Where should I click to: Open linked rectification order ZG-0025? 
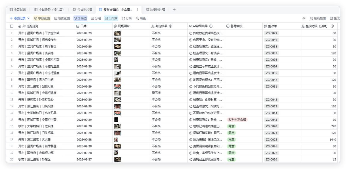(272, 140)
